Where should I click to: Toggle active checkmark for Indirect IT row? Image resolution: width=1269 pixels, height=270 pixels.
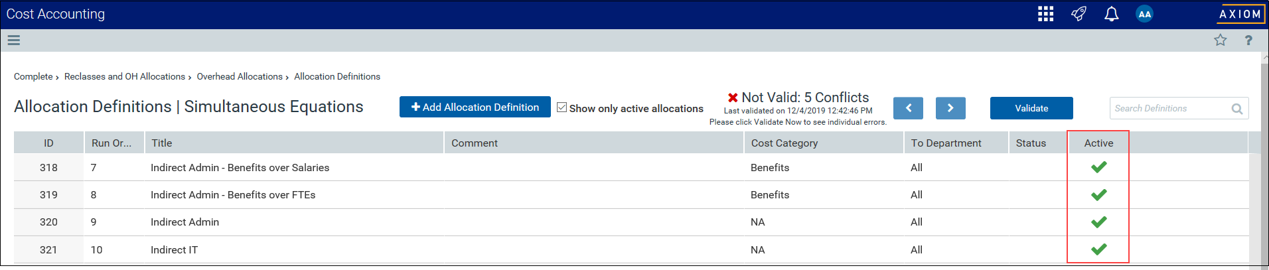[1099, 249]
